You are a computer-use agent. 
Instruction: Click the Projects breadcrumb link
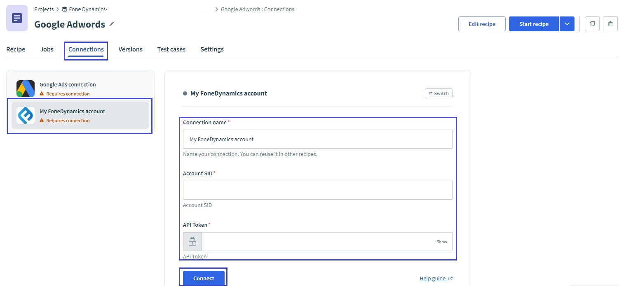[44, 9]
